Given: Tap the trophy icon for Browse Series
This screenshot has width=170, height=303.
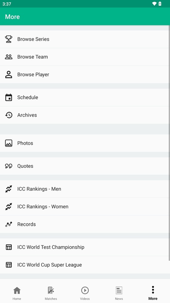Looking at the screenshot, I should [x=9, y=39].
